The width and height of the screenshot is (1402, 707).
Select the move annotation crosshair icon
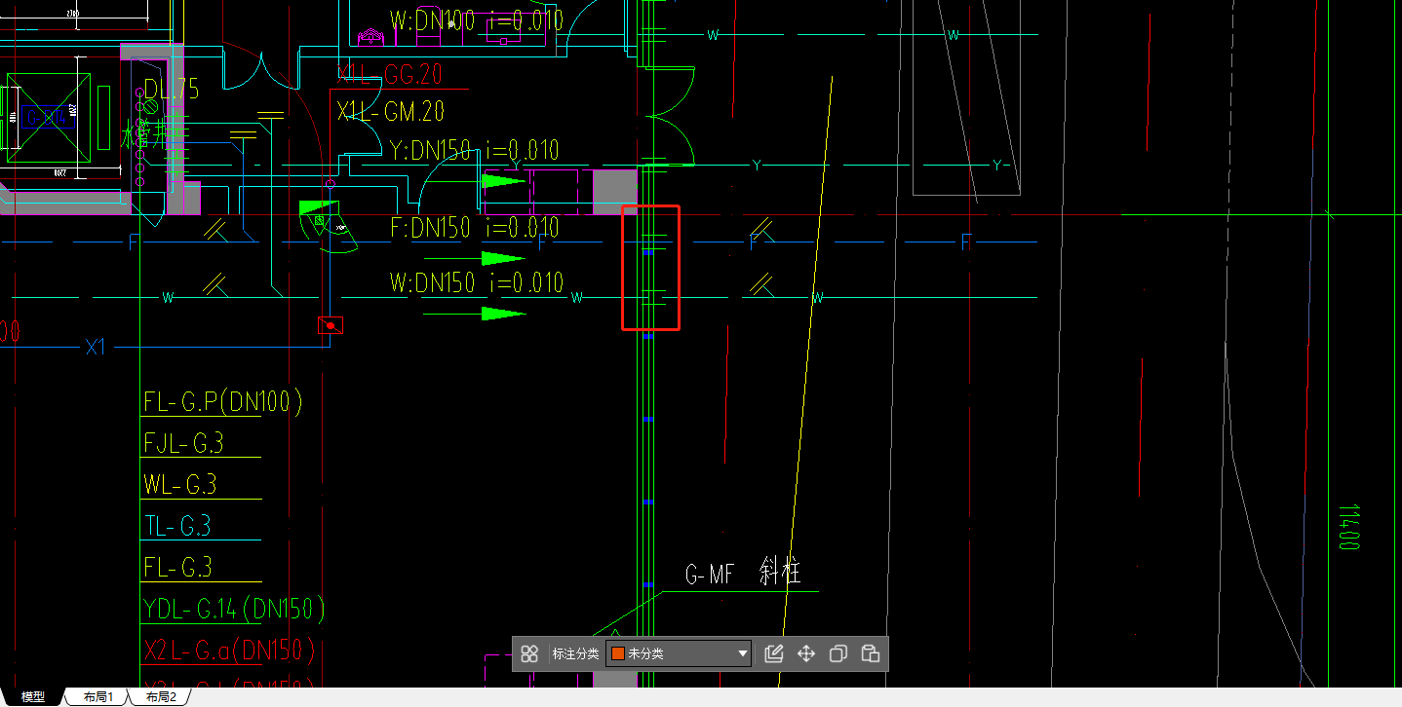(806, 653)
